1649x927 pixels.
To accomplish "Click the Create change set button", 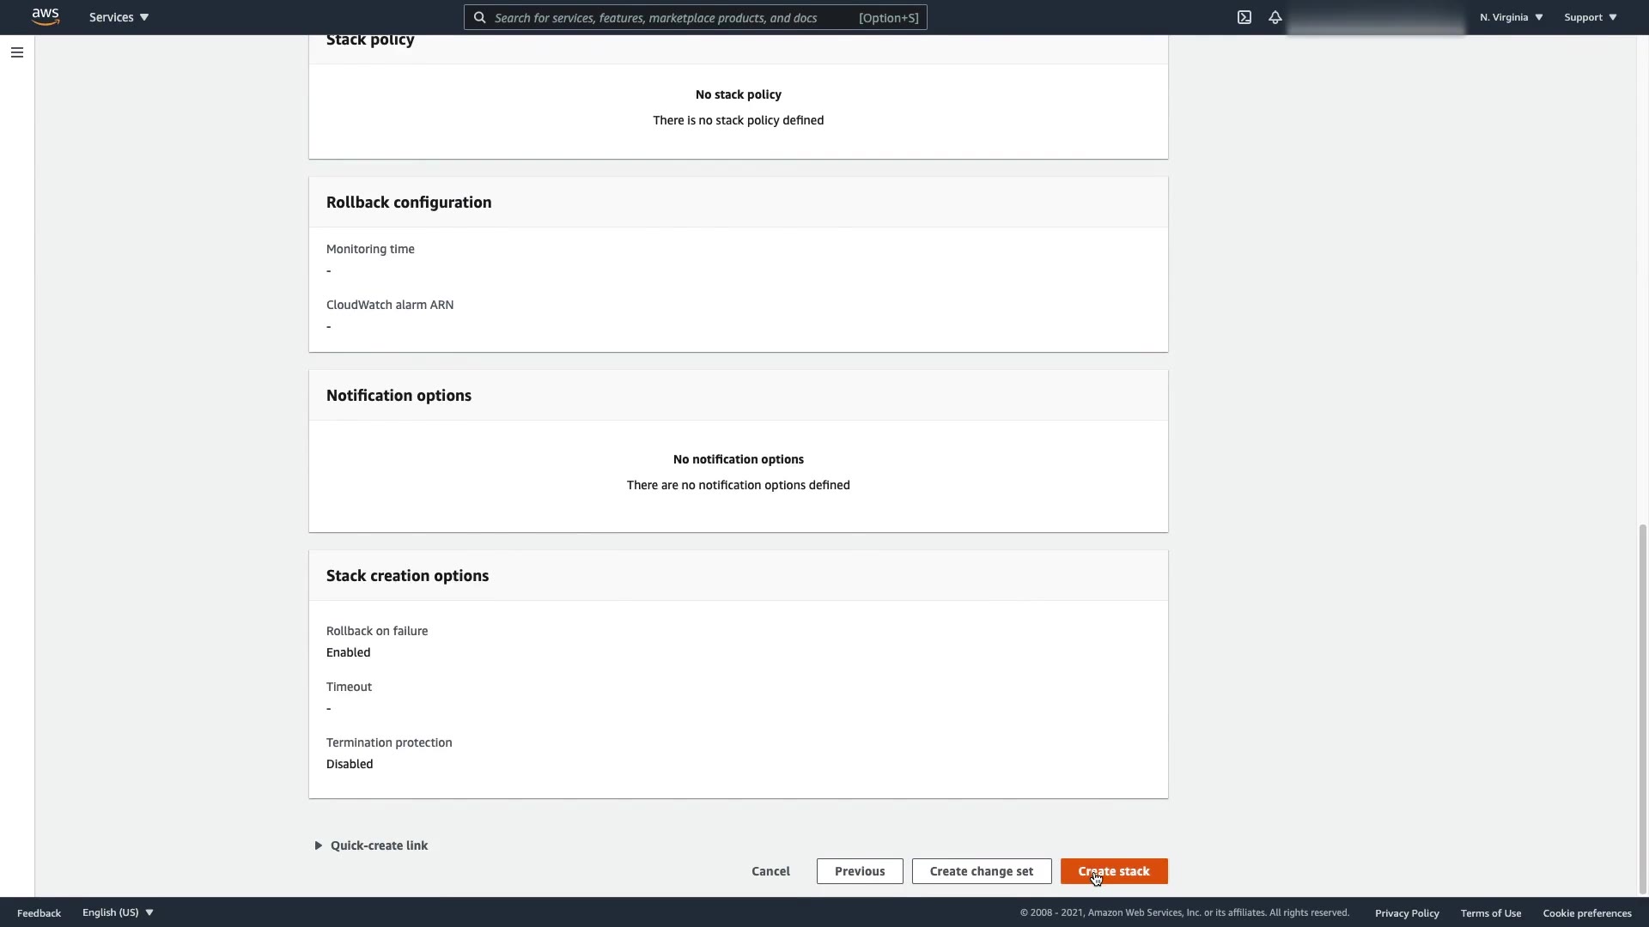I will point(981,871).
